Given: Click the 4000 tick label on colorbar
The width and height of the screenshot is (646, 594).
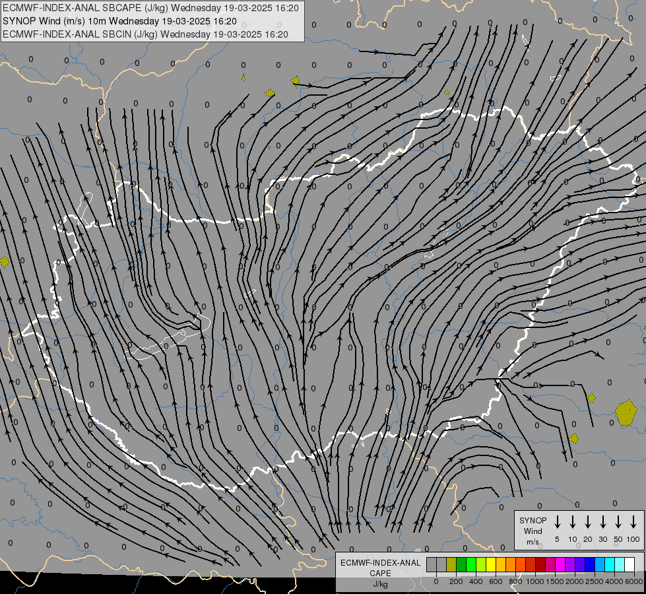Looking at the screenshot, I should (x=614, y=581).
